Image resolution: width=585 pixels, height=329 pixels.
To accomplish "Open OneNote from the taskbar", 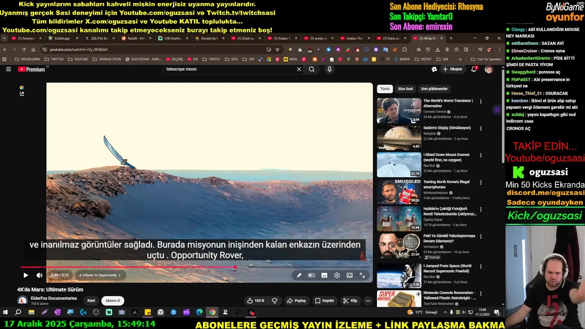I will point(57,313).
